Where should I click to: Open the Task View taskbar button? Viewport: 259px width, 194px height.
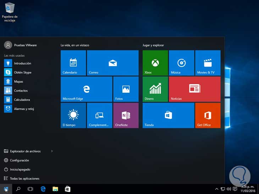tap(30, 189)
